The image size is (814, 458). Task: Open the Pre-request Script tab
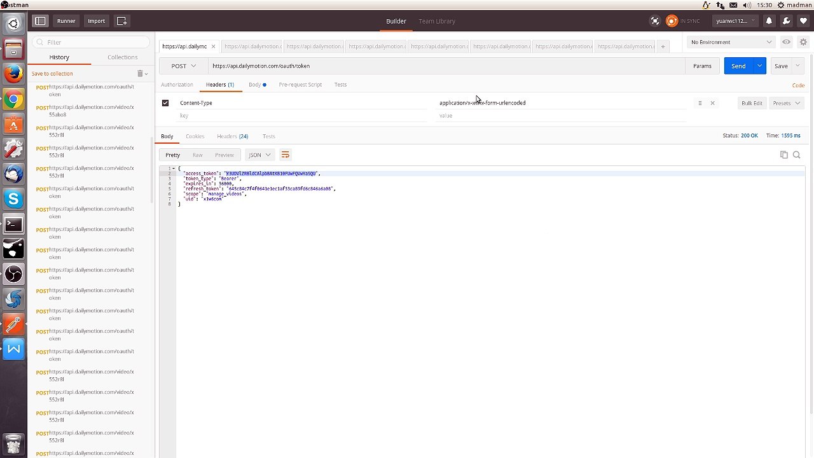(300, 85)
